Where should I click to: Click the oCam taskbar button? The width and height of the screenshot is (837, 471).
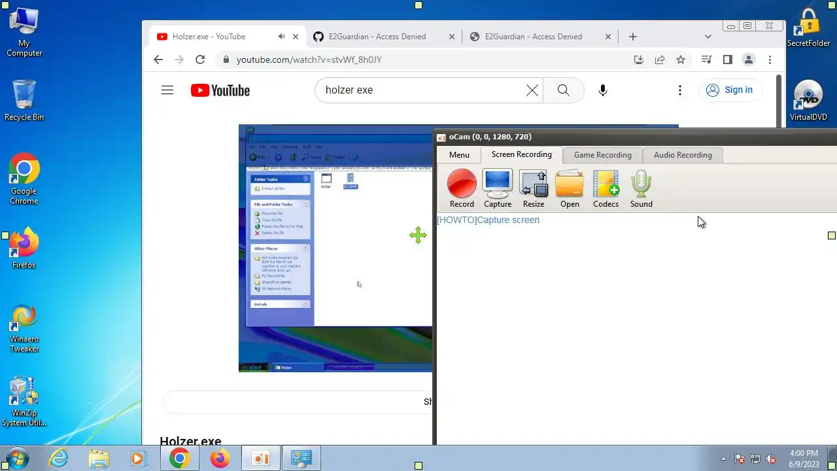point(261,458)
